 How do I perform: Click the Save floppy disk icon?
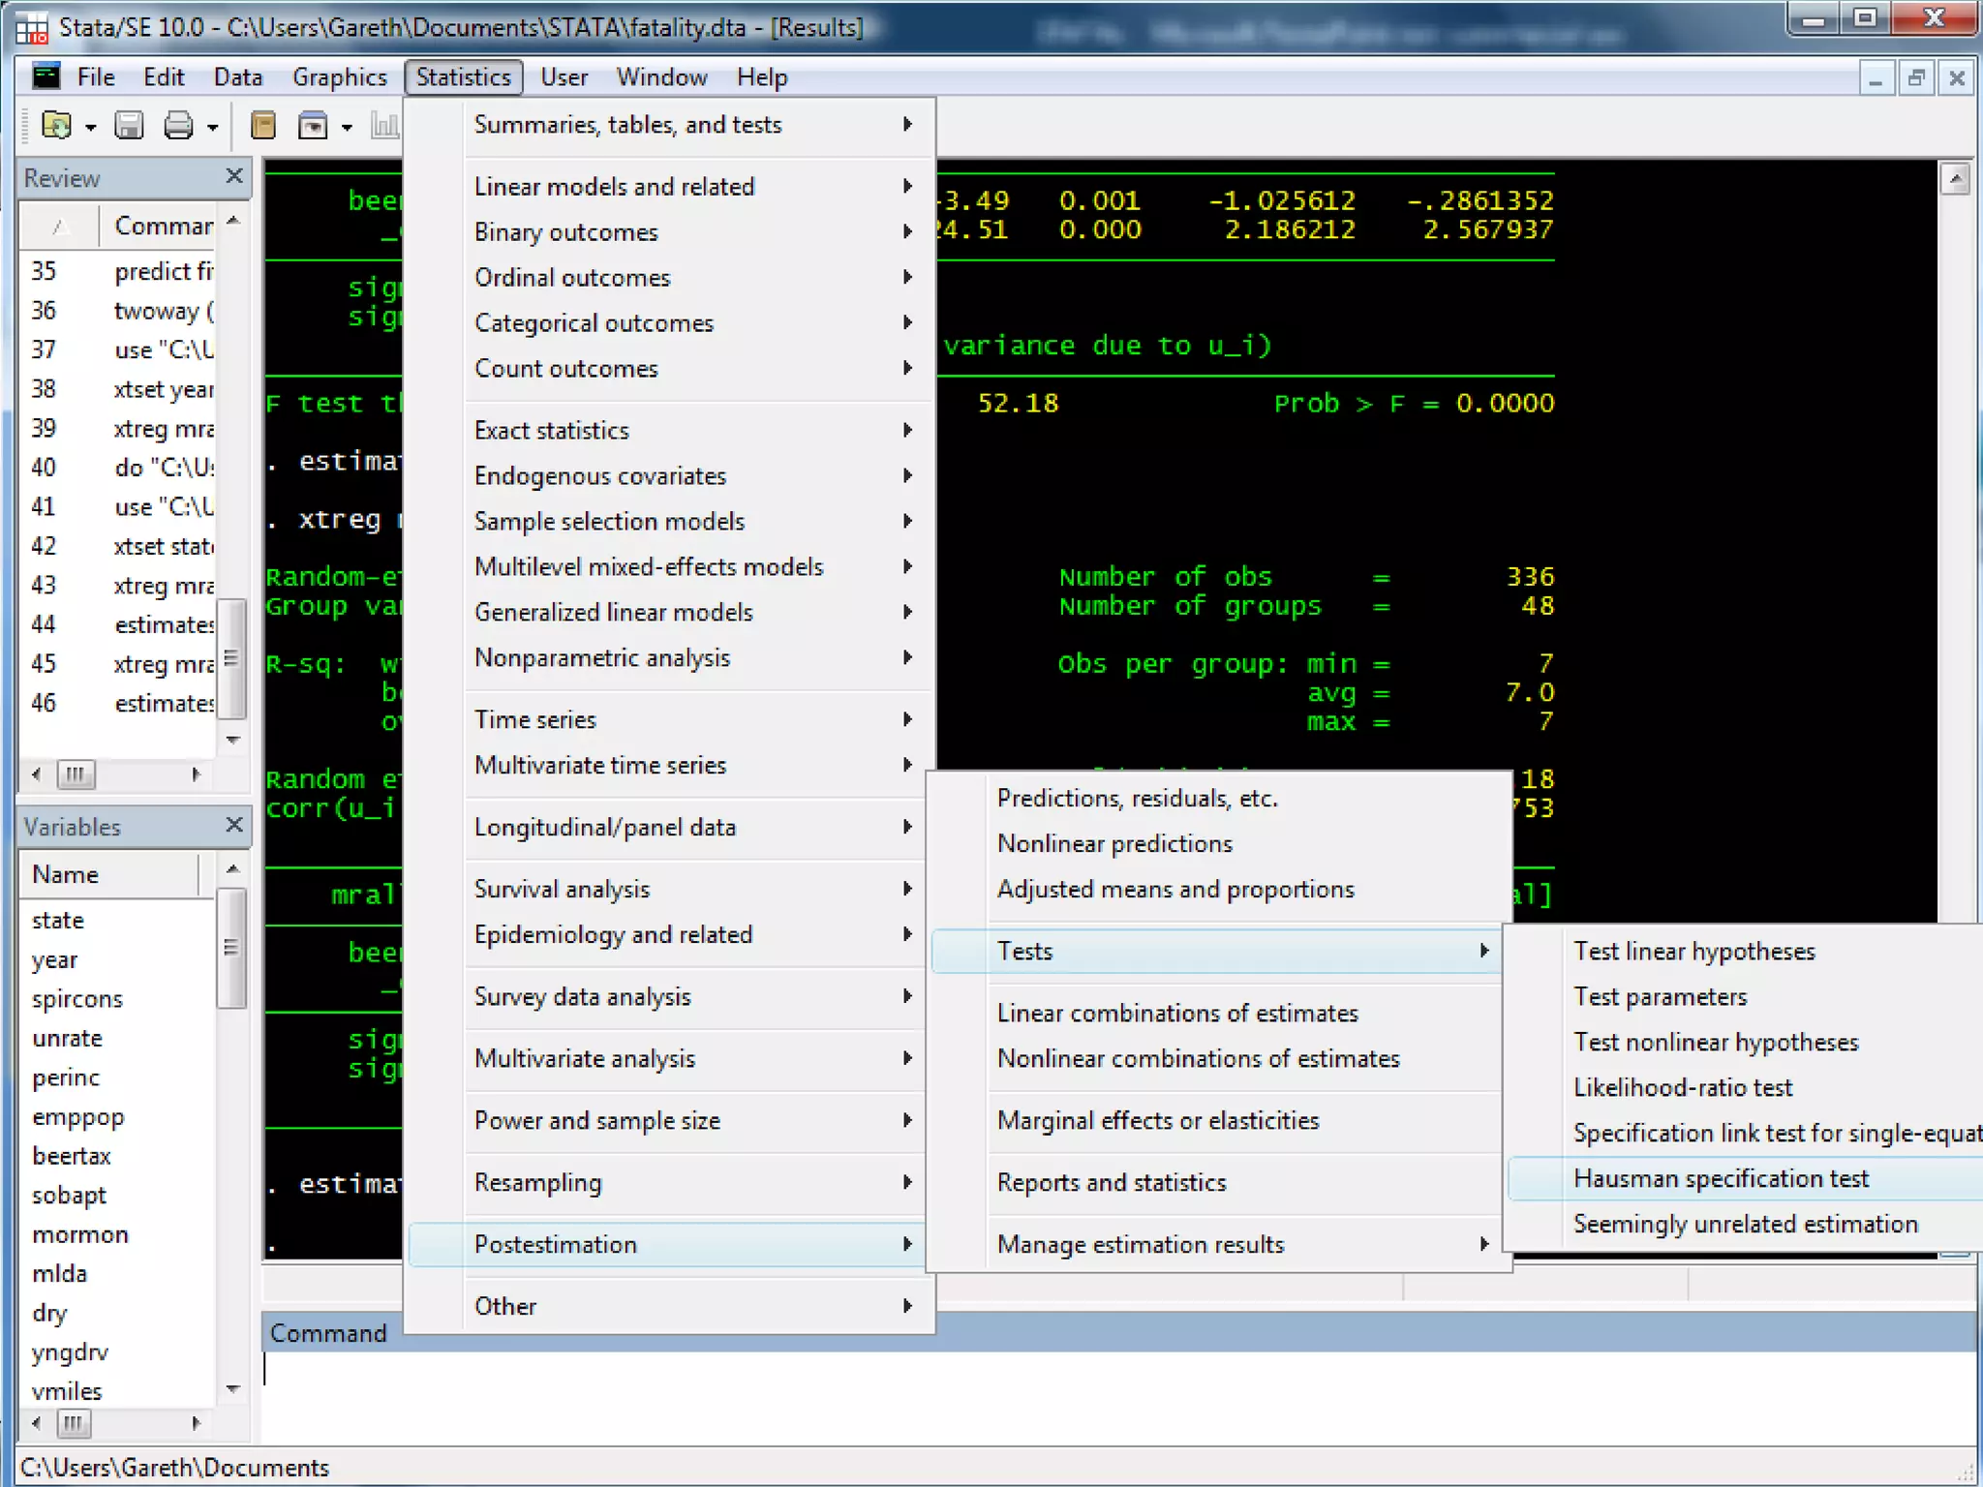pyautogui.click(x=129, y=126)
